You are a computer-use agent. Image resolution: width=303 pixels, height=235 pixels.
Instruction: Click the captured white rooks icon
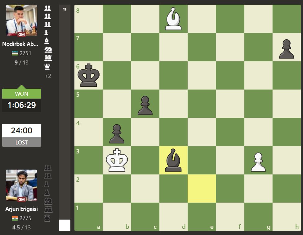pyautogui.click(x=48, y=58)
